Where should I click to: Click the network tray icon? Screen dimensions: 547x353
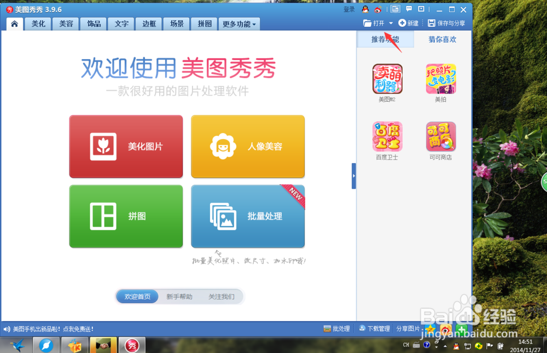468,346
